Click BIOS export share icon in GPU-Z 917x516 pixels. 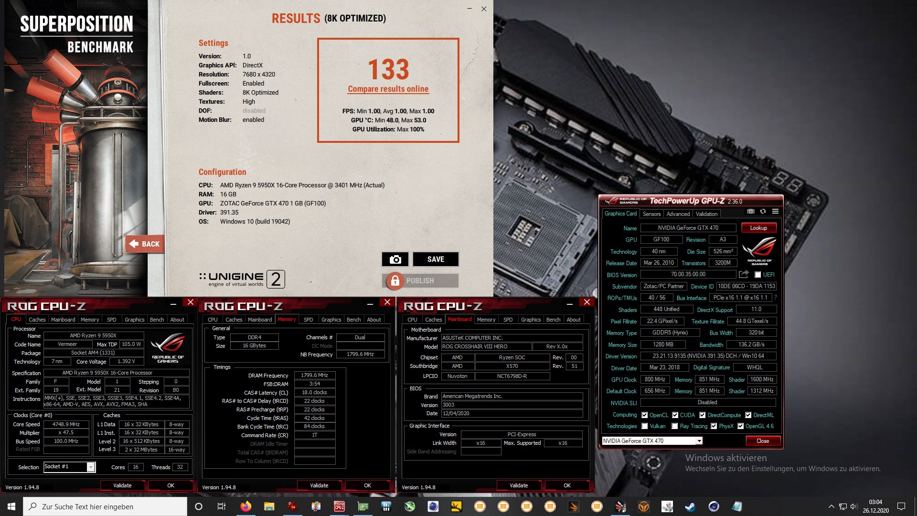click(744, 274)
